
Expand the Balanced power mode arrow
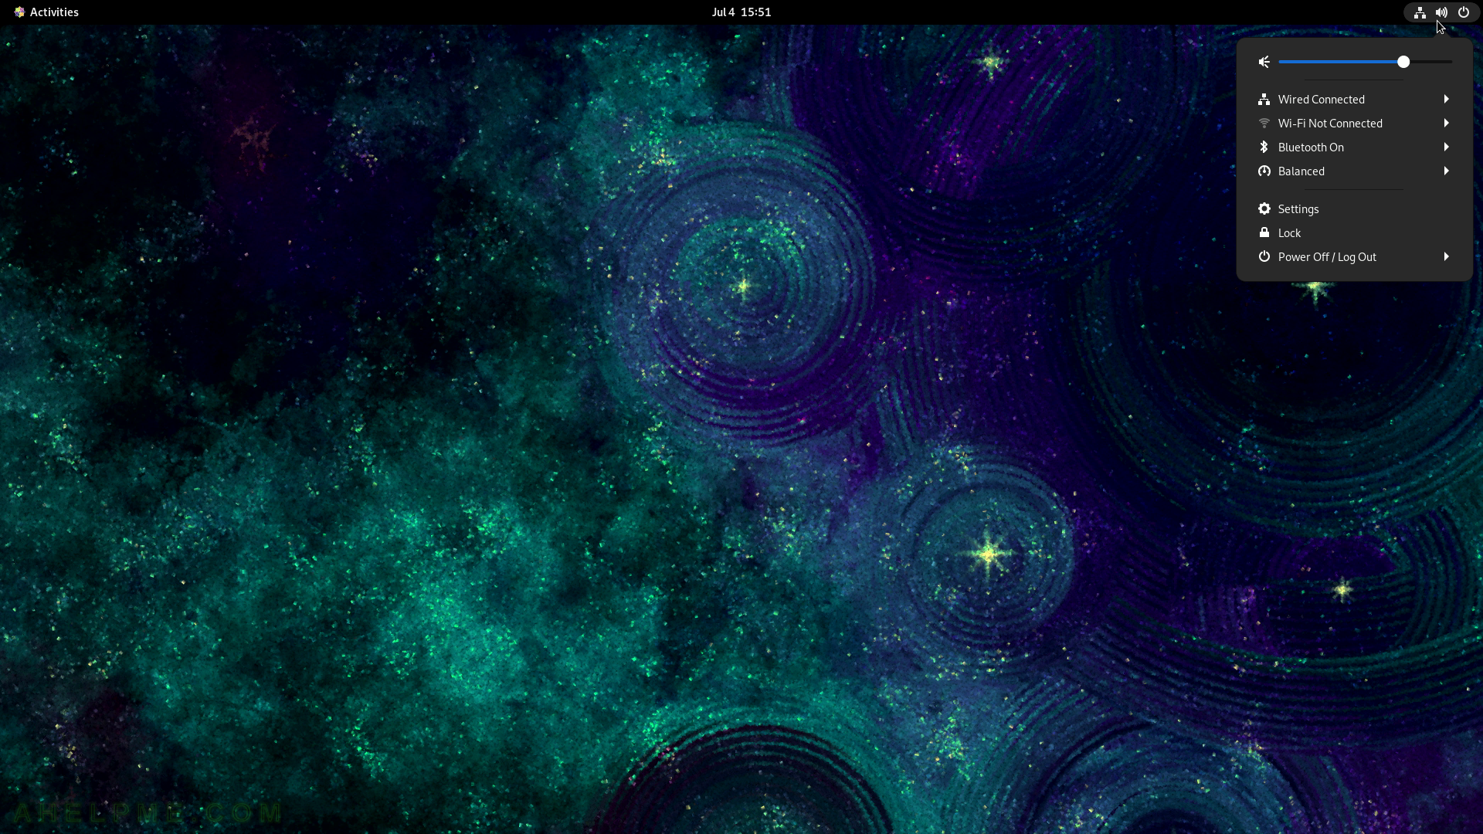1447,171
